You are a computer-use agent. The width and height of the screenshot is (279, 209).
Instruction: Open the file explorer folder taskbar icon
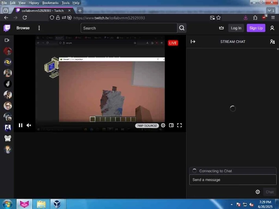pyautogui.click(x=41, y=204)
